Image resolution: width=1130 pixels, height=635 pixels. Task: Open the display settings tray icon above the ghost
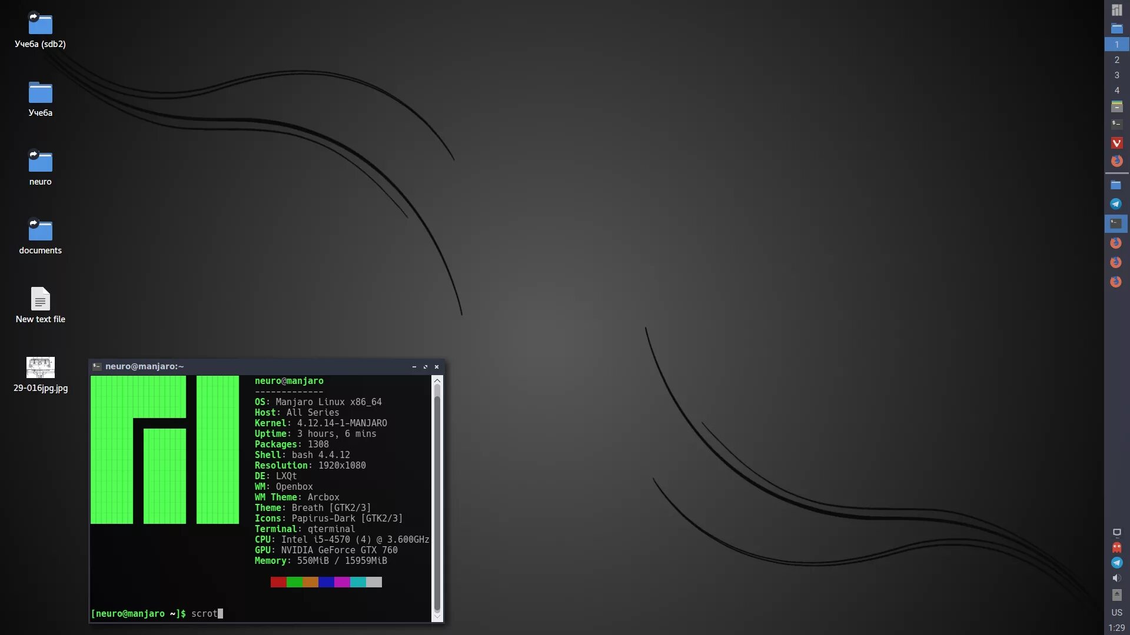click(x=1116, y=533)
